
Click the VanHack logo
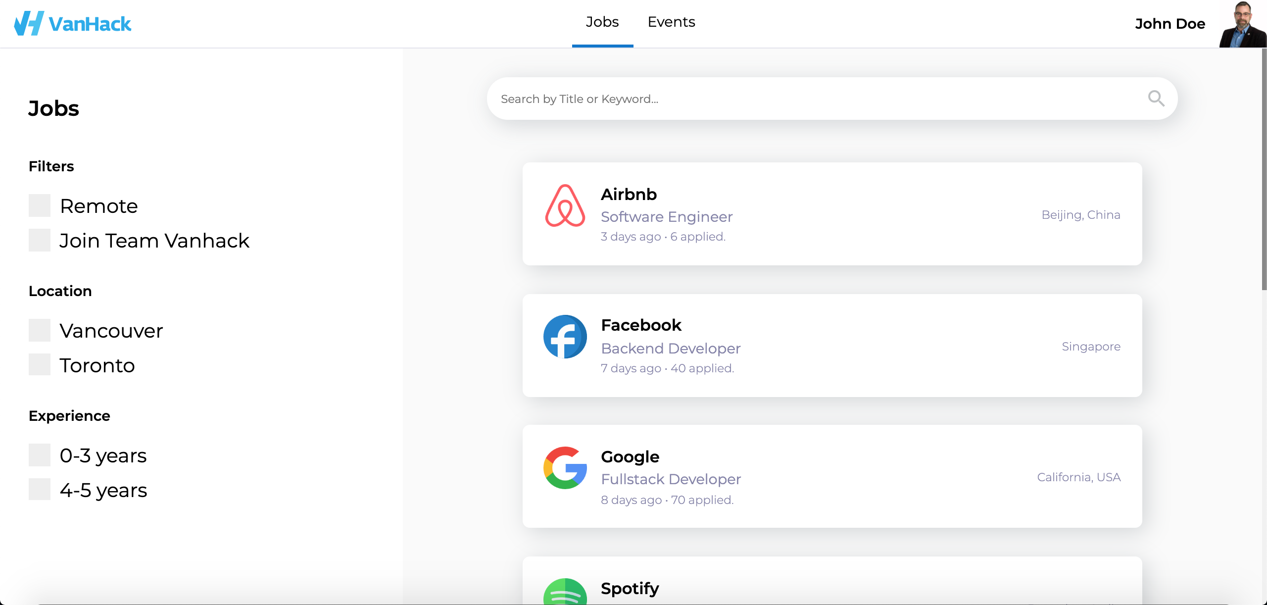click(73, 23)
